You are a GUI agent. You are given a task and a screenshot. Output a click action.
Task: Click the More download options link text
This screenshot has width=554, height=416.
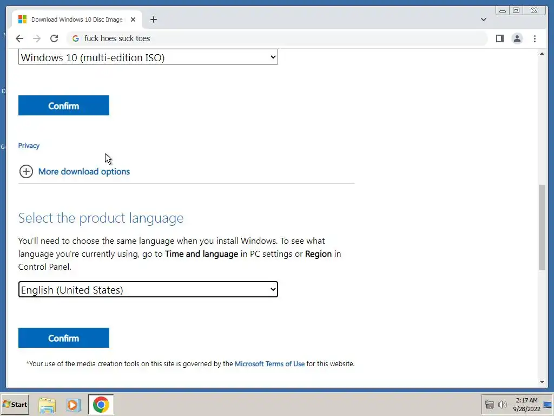click(x=84, y=172)
